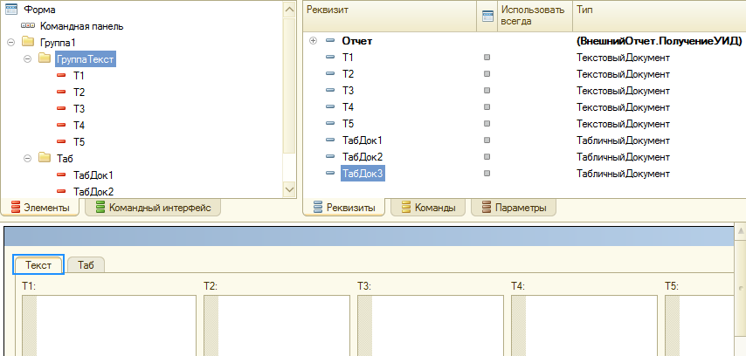Screen dimensions: 746x356
Task: Click the Группа1 folder icon
Action: pos(28,42)
